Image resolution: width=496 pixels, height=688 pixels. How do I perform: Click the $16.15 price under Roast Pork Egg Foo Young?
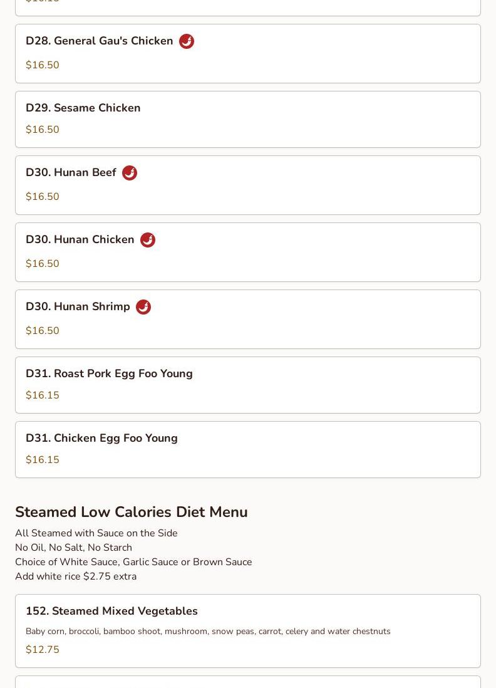pos(43,395)
